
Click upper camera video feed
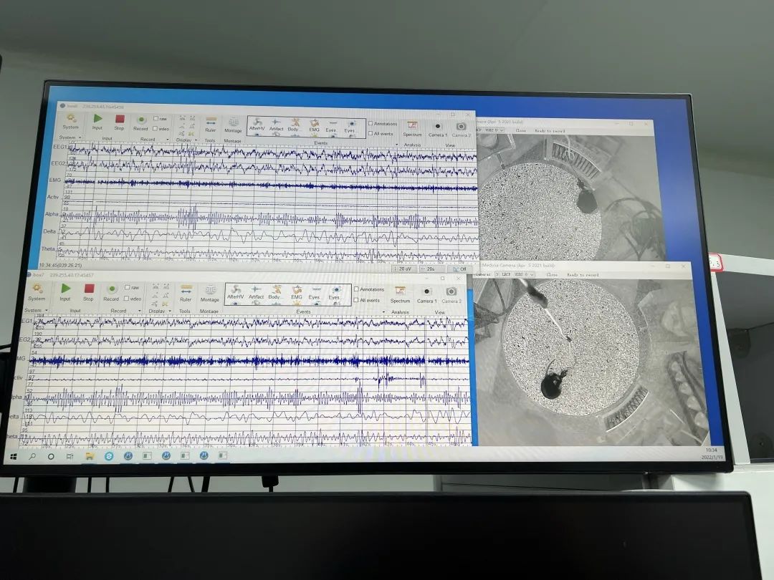(x=570, y=198)
